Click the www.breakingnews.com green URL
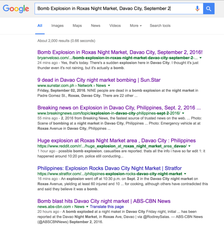The width and height of the screenshot is (224, 228). click(109, 113)
